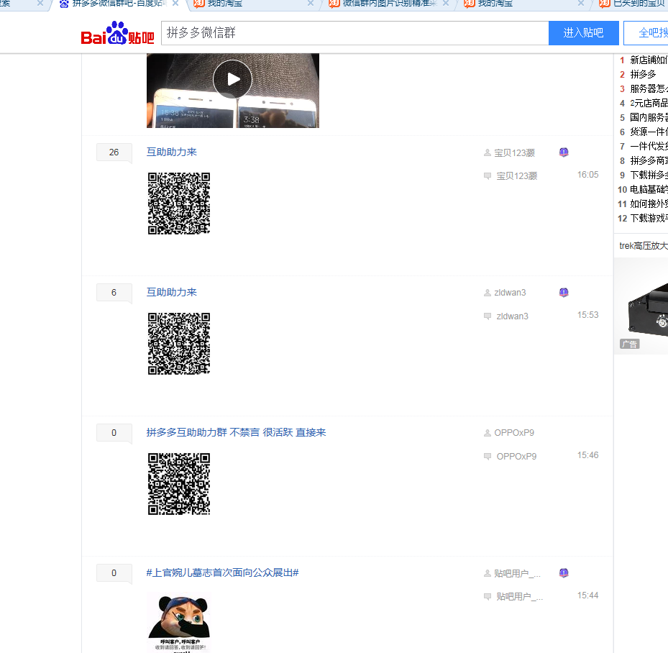
Task: Close the 微信群内图片识别 tab
Action: click(x=446, y=4)
